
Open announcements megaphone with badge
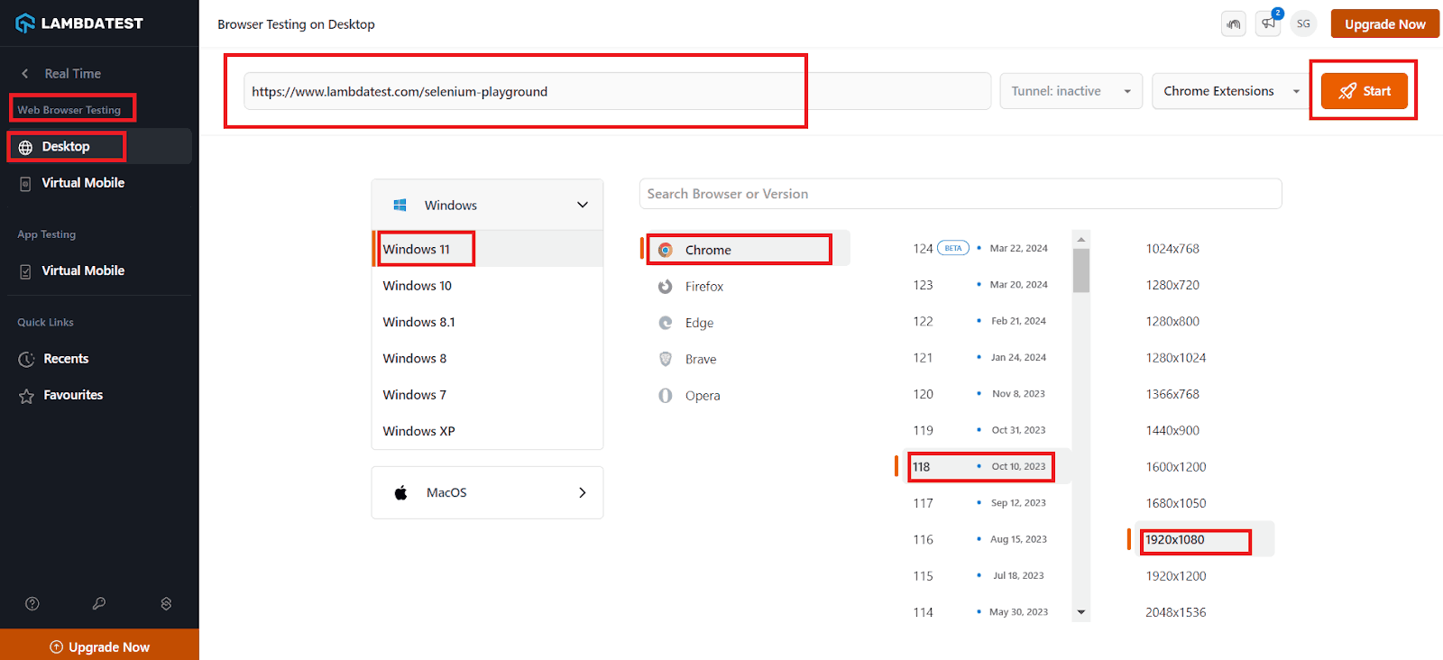coord(1269,23)
